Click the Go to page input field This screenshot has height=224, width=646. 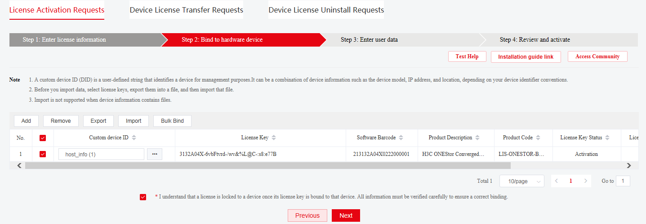tap(623, 181)
